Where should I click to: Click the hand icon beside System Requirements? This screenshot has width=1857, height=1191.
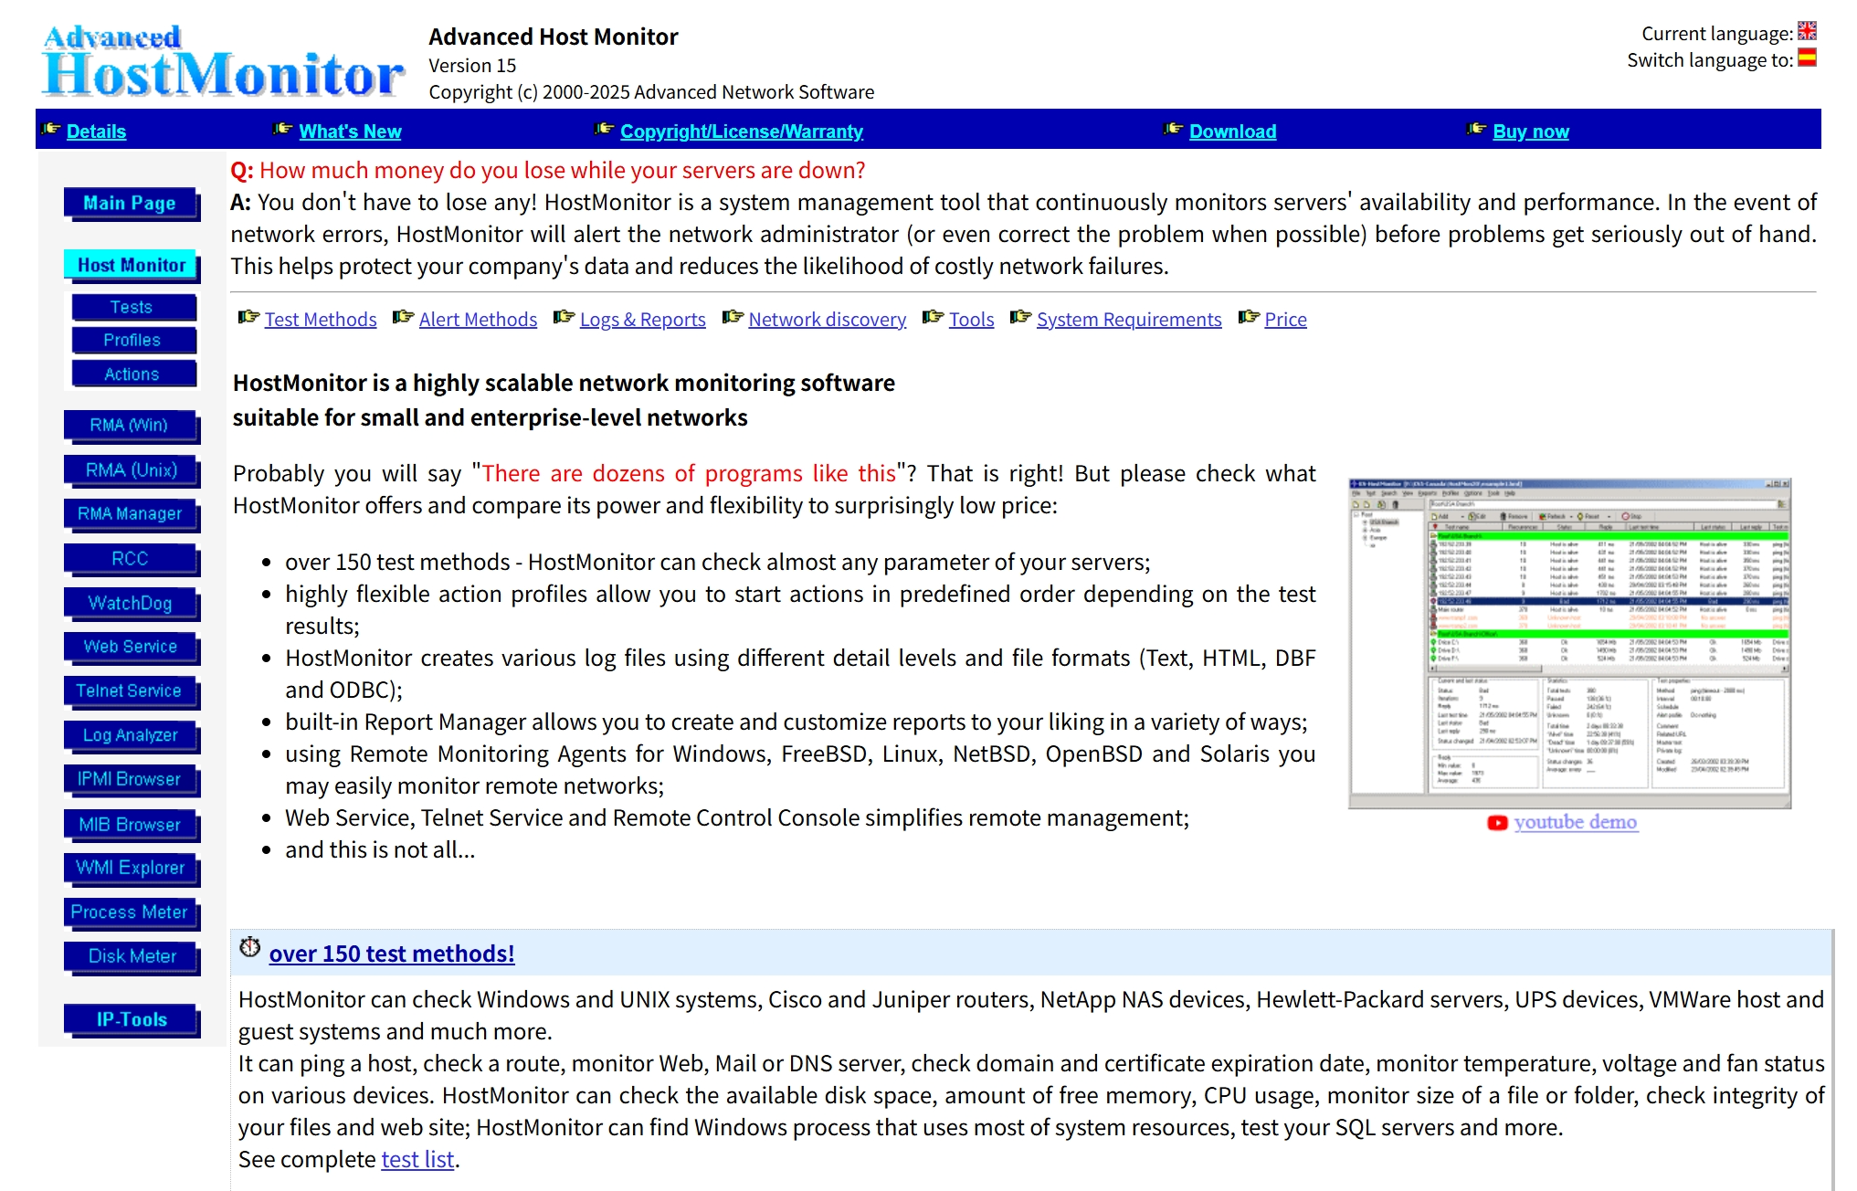pyautogui.click(x=1020, y=317)
